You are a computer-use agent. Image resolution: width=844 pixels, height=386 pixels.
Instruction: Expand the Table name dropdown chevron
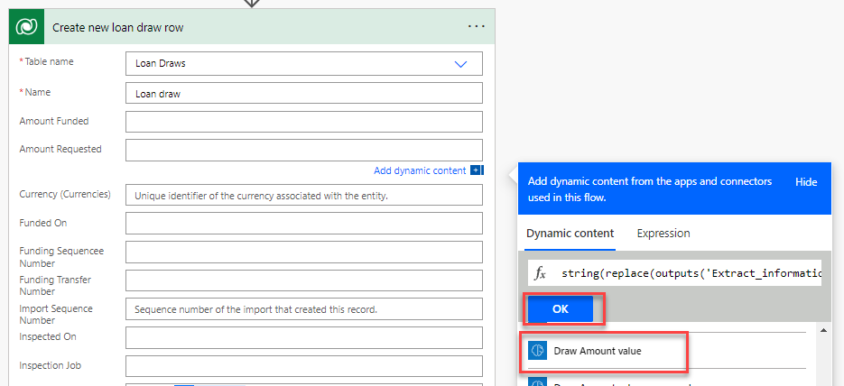click(460, 64)
